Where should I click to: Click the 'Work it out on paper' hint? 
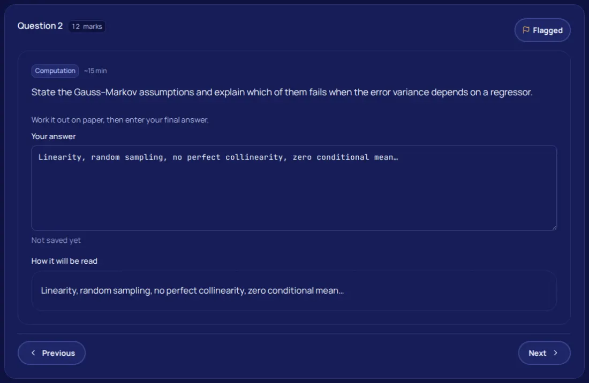tap(120, 120)
